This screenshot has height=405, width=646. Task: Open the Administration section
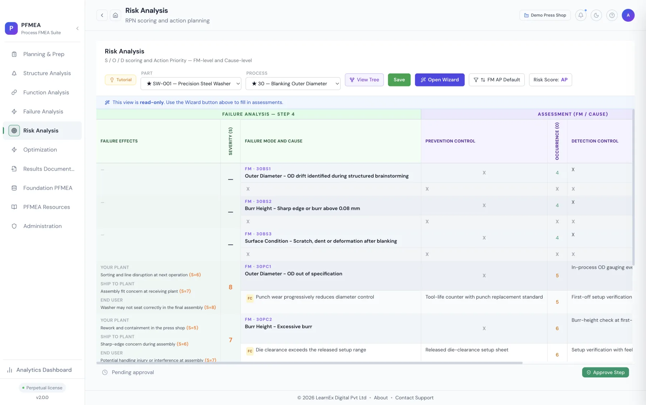(42, 226)
